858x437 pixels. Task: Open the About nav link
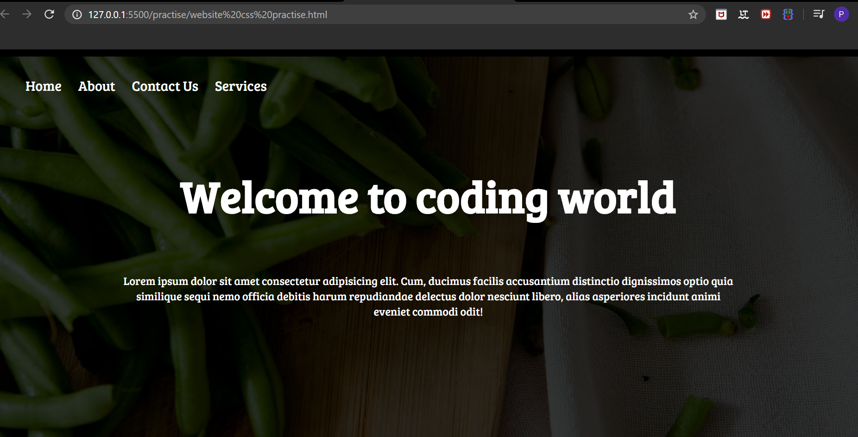tap(96, 86)
